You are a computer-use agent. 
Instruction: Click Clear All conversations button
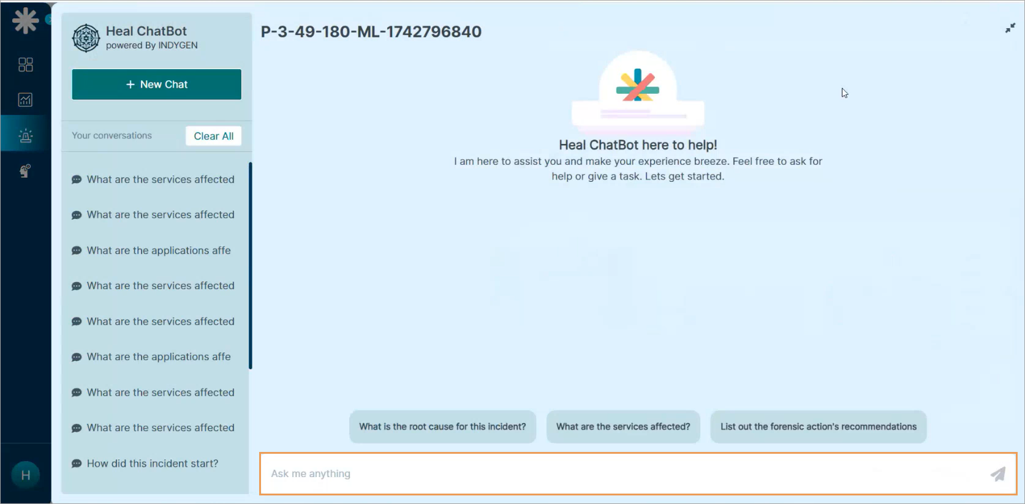coord(213,136)
